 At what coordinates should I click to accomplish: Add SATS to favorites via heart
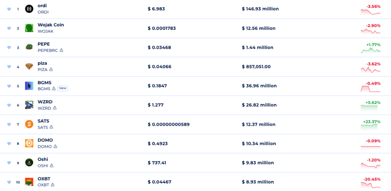(9, 125)
